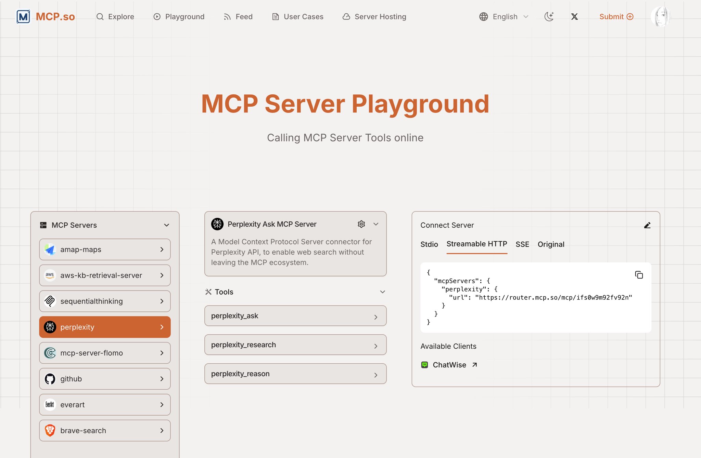Click the Feed RSS icon
This screenshot has height=458, width=701.
(x=227, y=16)
